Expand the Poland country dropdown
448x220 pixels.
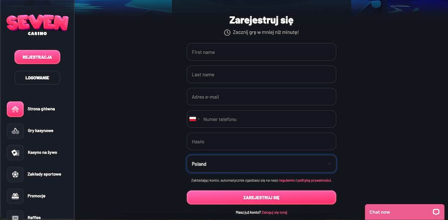(x=261, y=164)
